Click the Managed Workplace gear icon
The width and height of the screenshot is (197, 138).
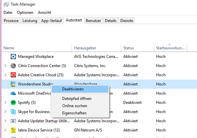click(x=13, y=57)
